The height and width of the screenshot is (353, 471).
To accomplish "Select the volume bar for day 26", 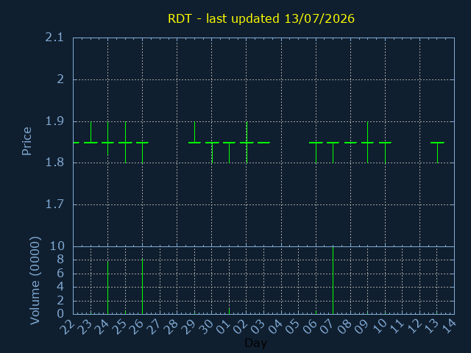I will (142, 286).
